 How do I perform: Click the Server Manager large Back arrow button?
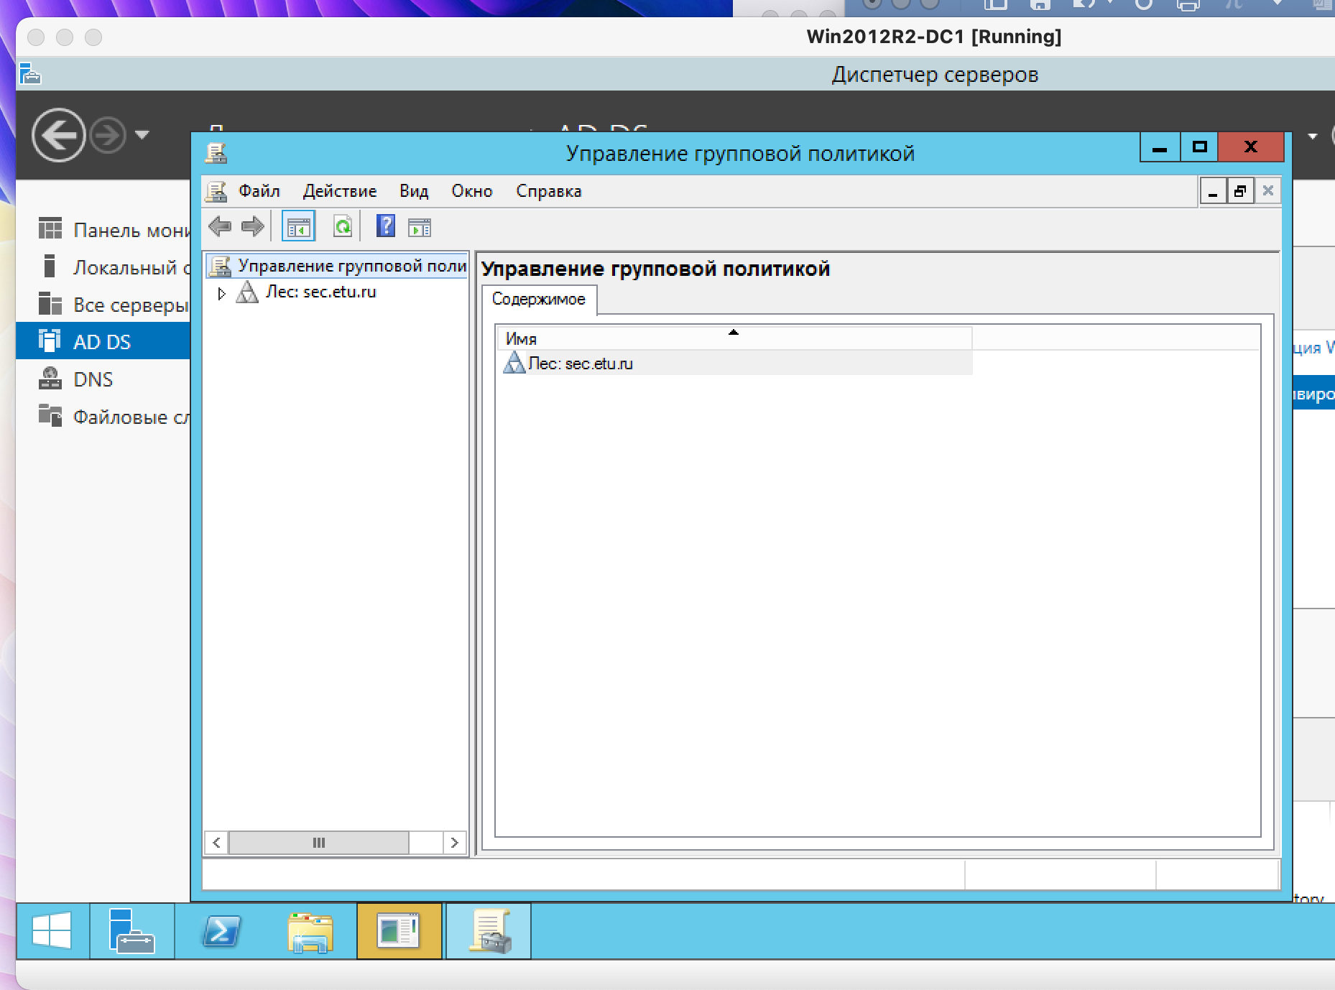(x=58, y=135)
